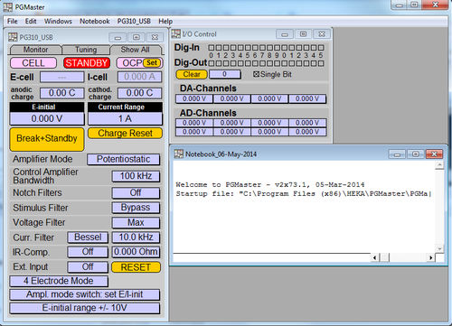Open the Edit menu
Screen dimensions: 452x326
click(31, 21)
